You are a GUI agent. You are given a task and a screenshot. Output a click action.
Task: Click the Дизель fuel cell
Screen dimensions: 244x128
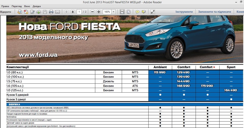[x=109, y=81]
